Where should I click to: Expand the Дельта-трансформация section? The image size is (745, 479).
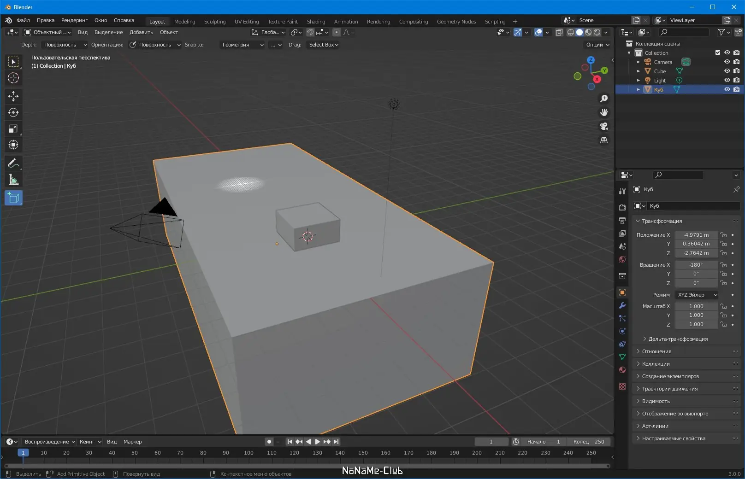click(x=678, y=339)
